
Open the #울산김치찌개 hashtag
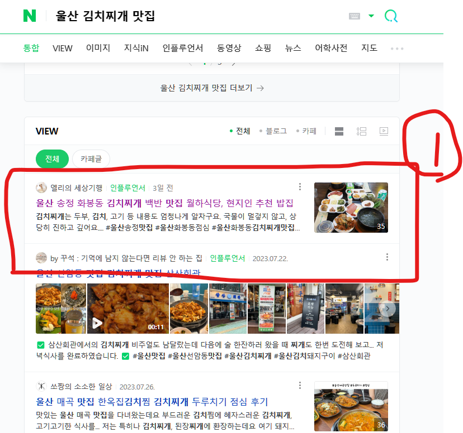(x=248, y=356)
